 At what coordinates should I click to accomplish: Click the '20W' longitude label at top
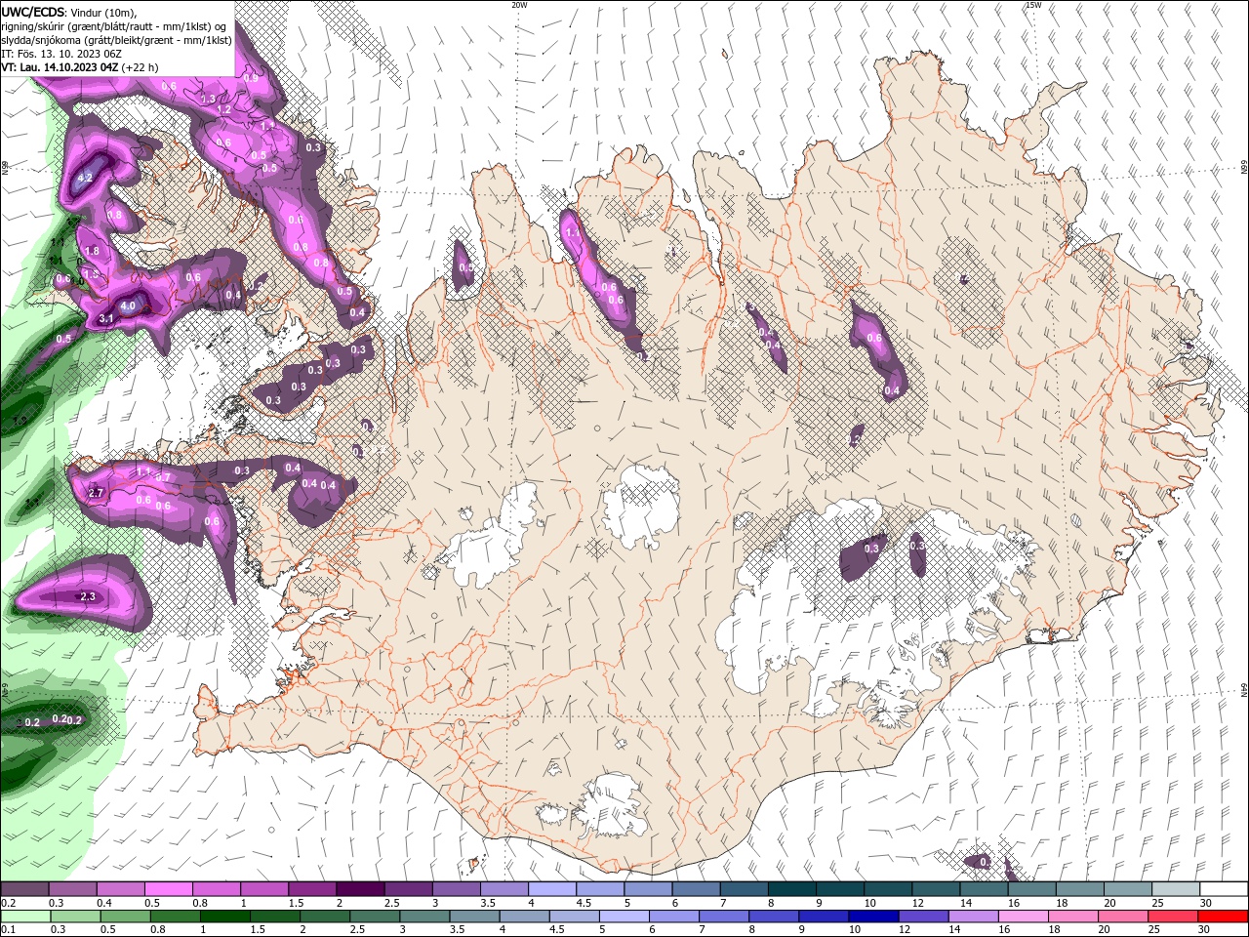[x=519, y=5]
